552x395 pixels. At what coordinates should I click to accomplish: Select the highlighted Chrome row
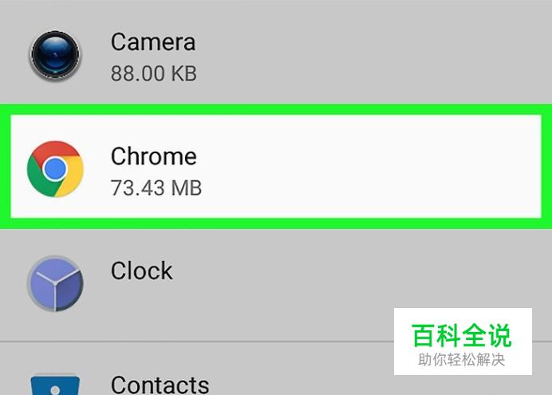276,166
